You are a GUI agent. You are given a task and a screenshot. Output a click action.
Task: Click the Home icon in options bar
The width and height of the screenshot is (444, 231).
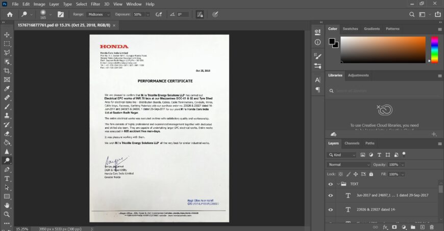tap(10, 14)
